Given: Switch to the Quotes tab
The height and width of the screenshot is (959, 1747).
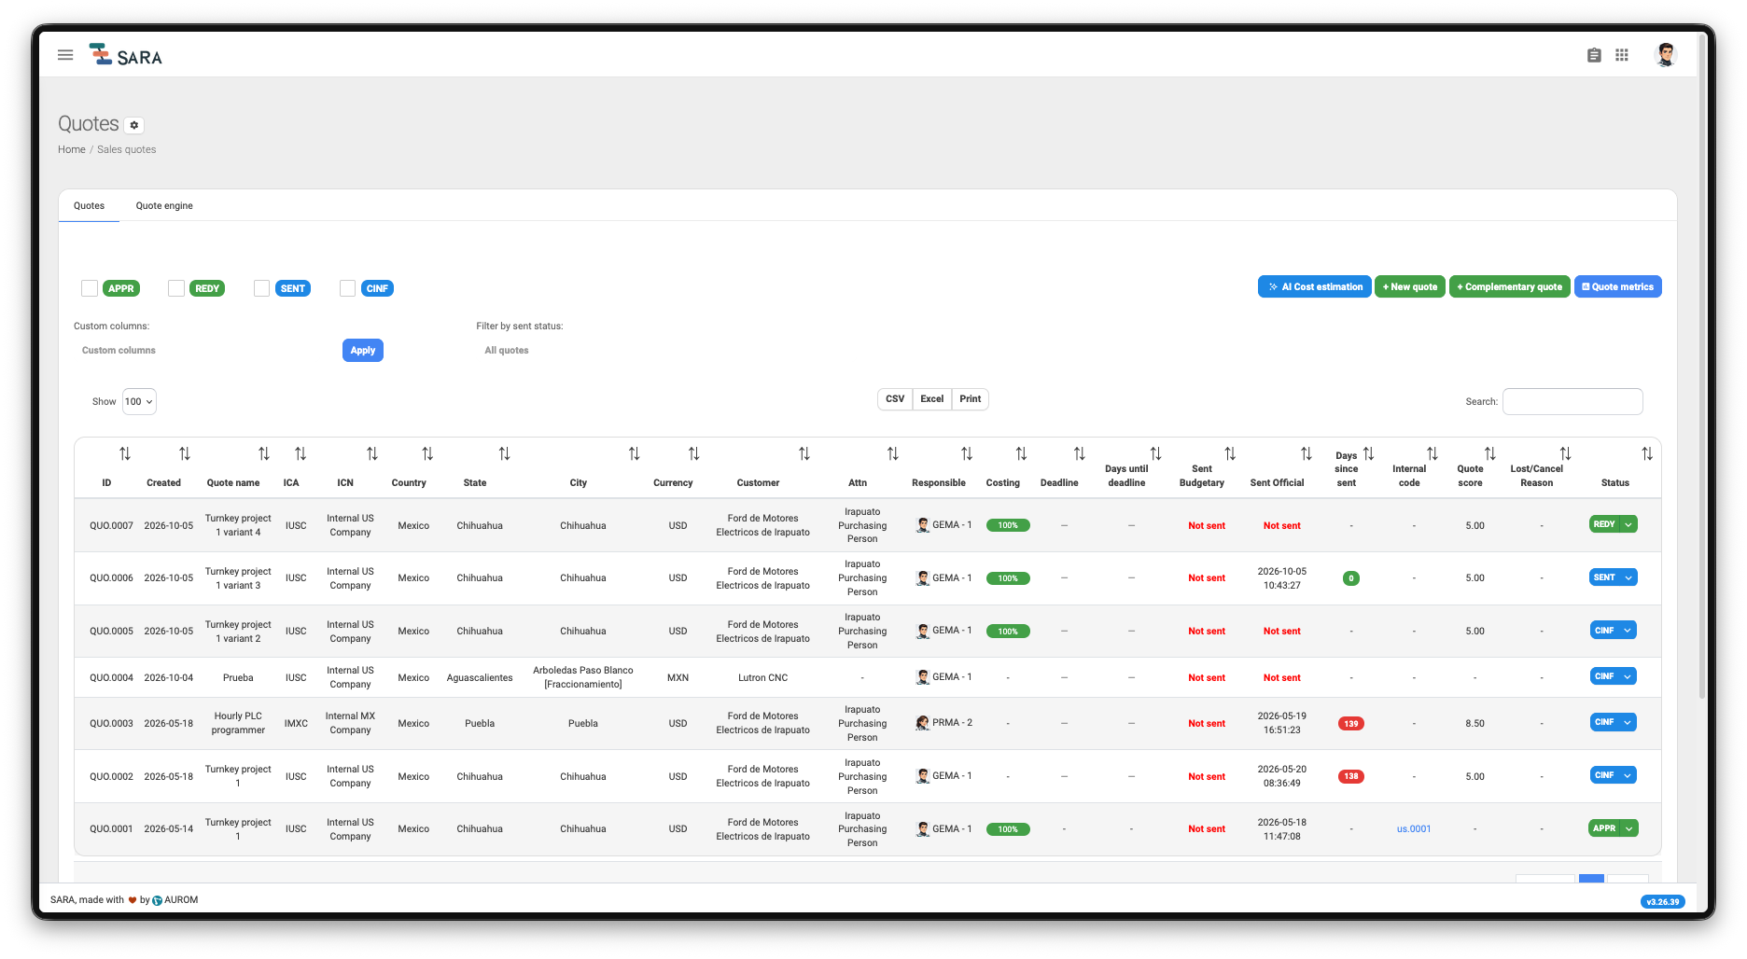Looking at the screenshot, I should coord(90,206).
